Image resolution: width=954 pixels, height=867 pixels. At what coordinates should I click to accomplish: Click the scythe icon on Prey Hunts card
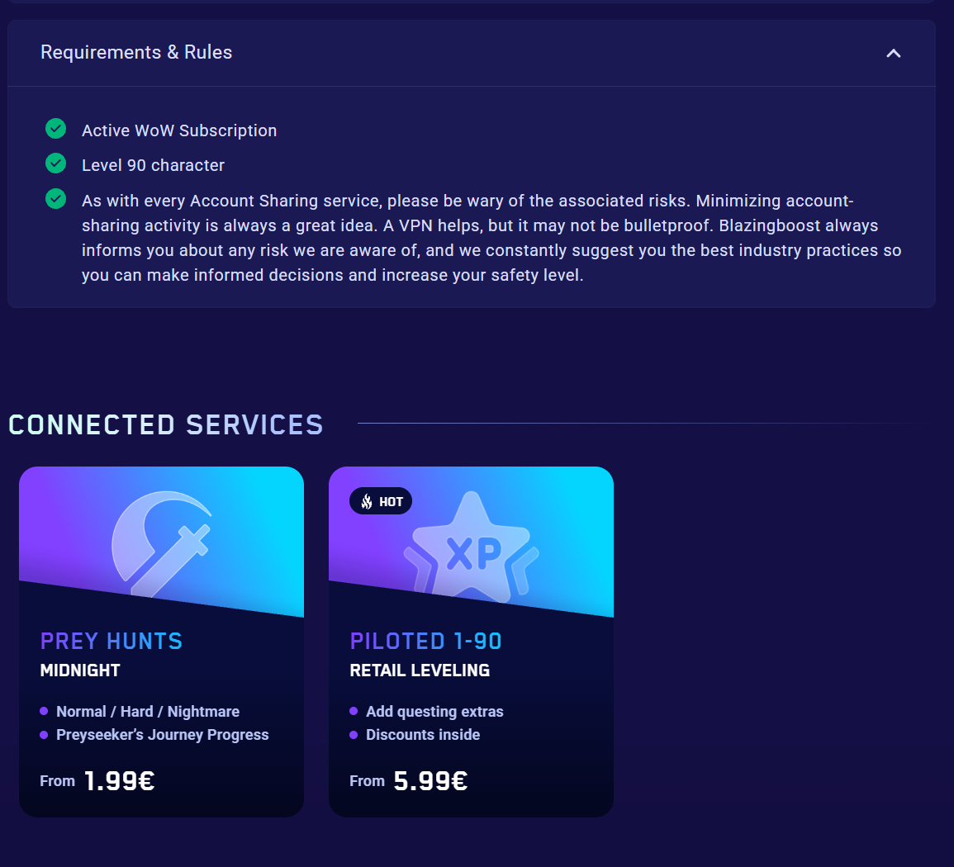pyautogui.click(x=162, y=543)
